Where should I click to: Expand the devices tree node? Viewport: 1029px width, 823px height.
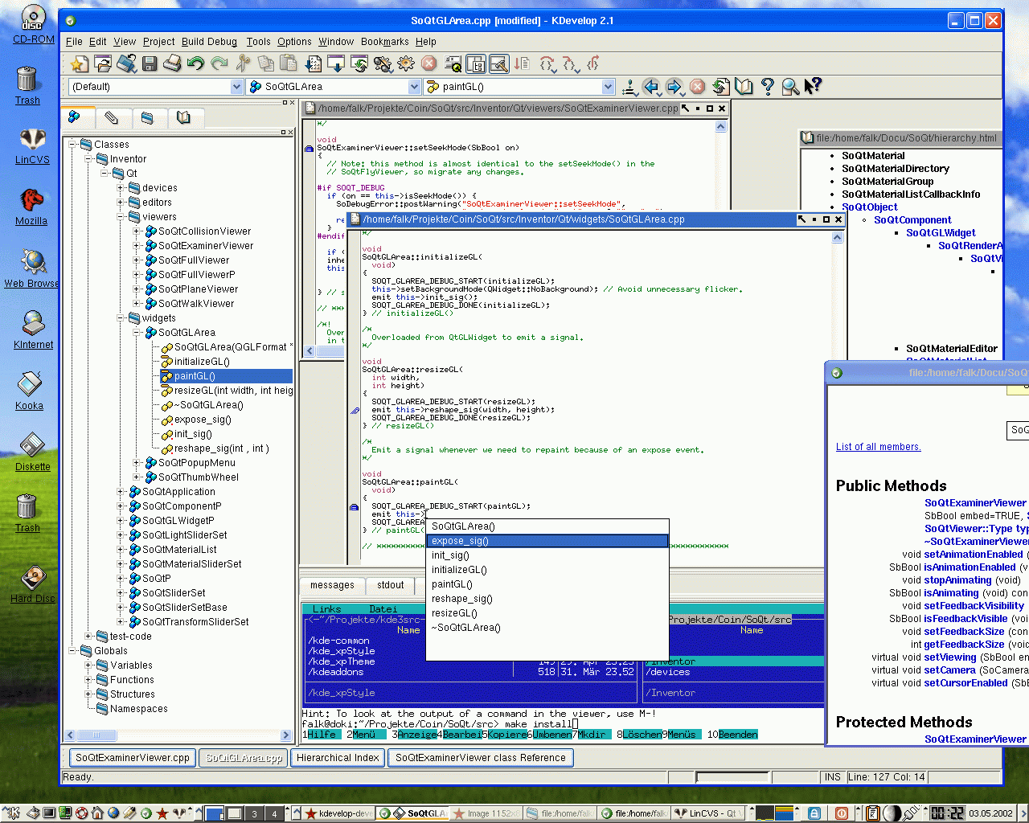[121, 188]
